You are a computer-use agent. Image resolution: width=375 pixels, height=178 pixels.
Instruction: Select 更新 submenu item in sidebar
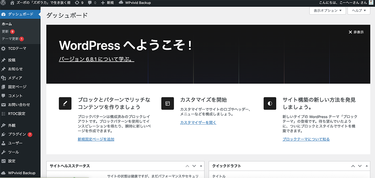point(5,31)
